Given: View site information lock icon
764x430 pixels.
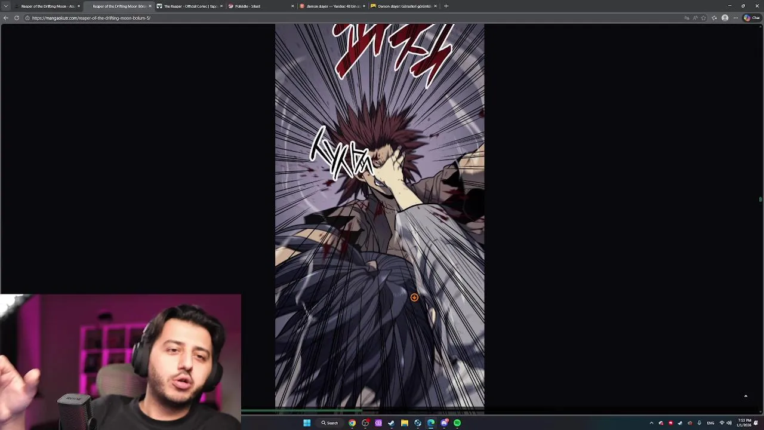Looking at the screenshot, I should [27, 18].
